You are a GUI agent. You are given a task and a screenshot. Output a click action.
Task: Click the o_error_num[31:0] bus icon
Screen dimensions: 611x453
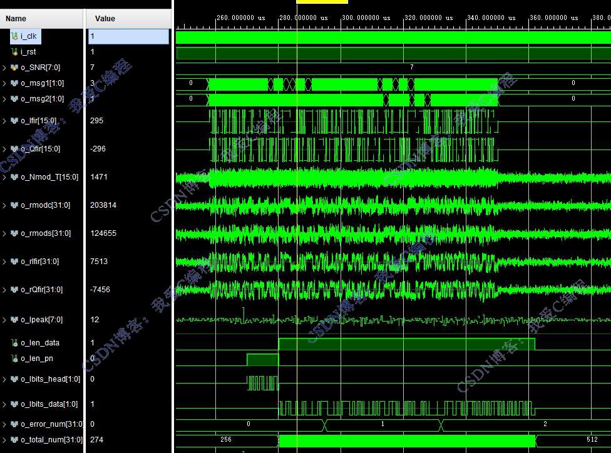pyautogui.click(x=14, y=424)
